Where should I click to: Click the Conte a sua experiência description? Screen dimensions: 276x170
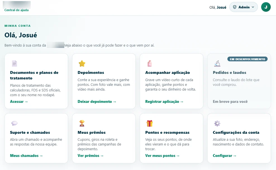[104, 84]
